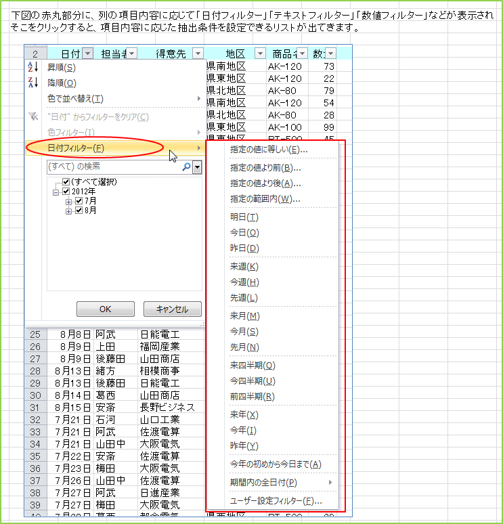Open 色で並べ替え(T) submenu
Screen dimensions: 503x524
pyautogui.click(x=115, y=99)
